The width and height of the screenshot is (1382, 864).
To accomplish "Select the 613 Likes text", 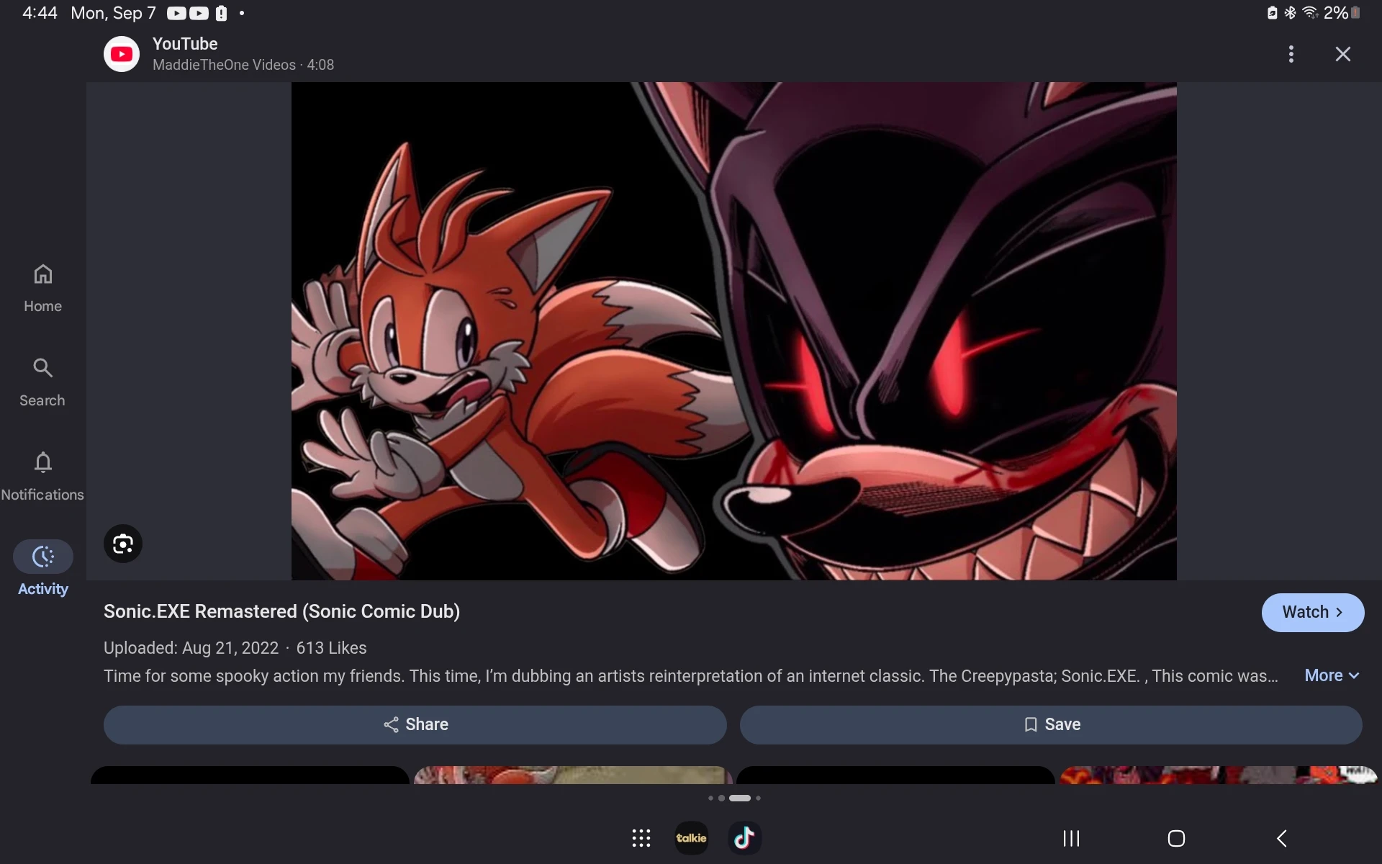I will [x=331, y=648].
